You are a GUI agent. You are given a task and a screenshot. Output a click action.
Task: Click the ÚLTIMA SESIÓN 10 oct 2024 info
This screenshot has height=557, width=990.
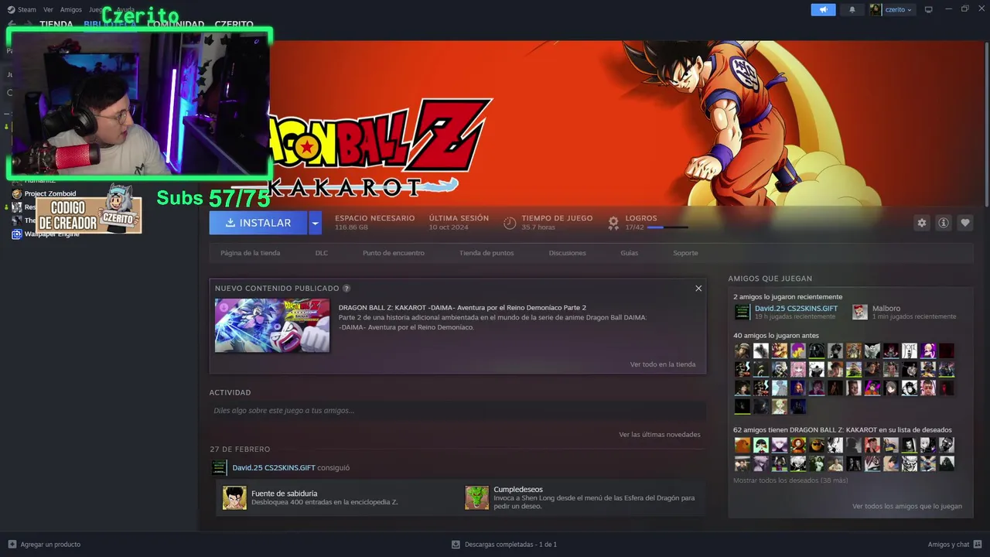coord(459,223)
